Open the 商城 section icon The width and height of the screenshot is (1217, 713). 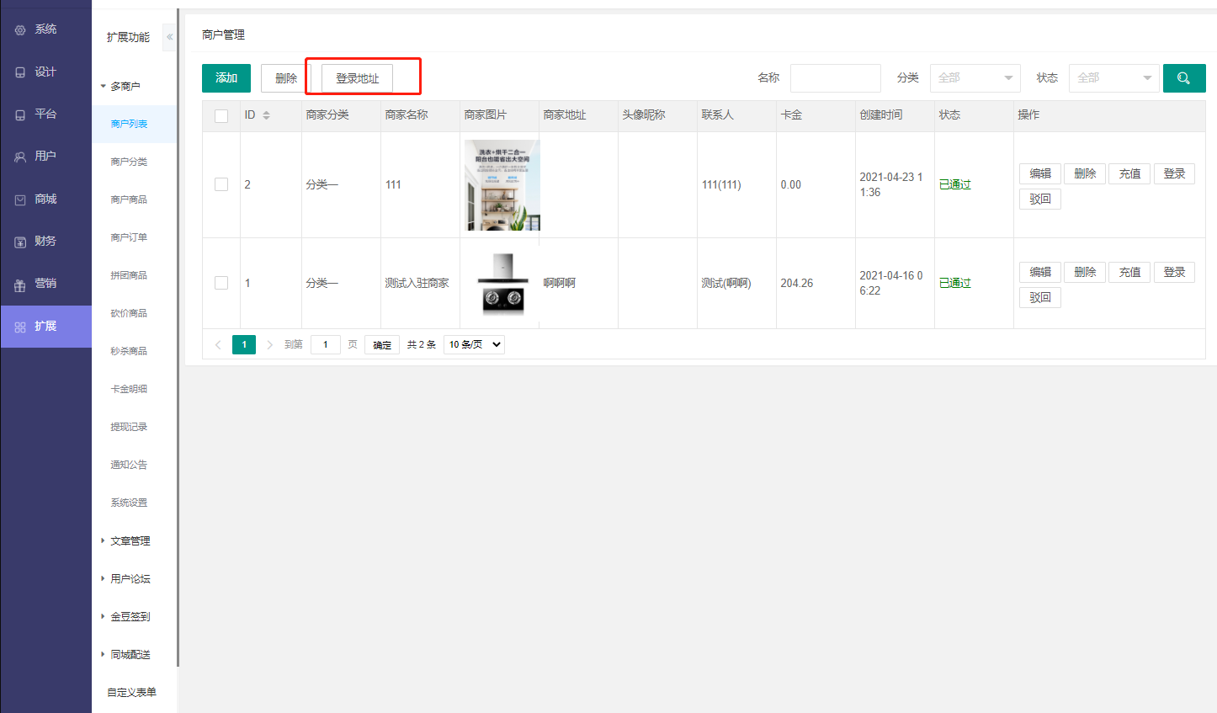click(x=20, y=200)
